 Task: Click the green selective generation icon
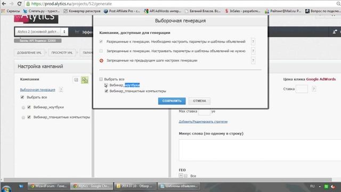click(85, 80)
